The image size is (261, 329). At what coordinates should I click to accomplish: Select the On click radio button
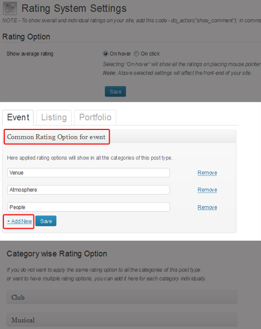point(137,54)
